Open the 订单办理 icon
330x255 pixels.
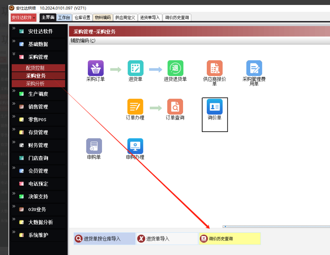[x=135, y=106]
